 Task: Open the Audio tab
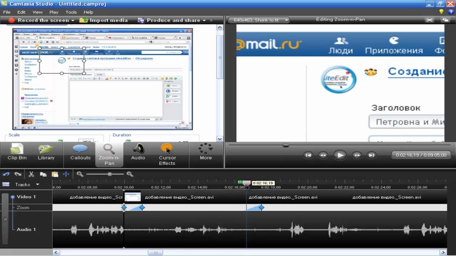pyautogui.click(x=138, y=152)
